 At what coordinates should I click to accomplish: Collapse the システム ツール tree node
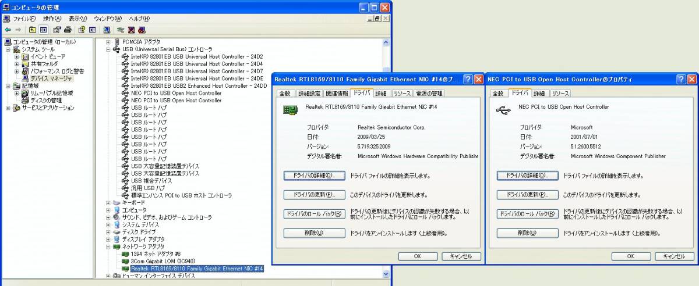pos(9,49)
